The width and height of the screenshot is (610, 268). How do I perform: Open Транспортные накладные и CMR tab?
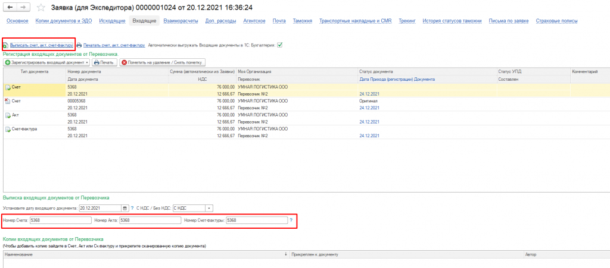point(356,21)
